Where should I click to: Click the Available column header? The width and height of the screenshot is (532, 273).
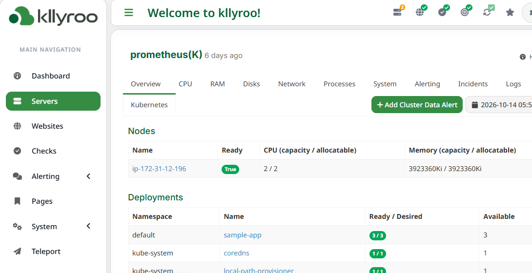[499, 216]
